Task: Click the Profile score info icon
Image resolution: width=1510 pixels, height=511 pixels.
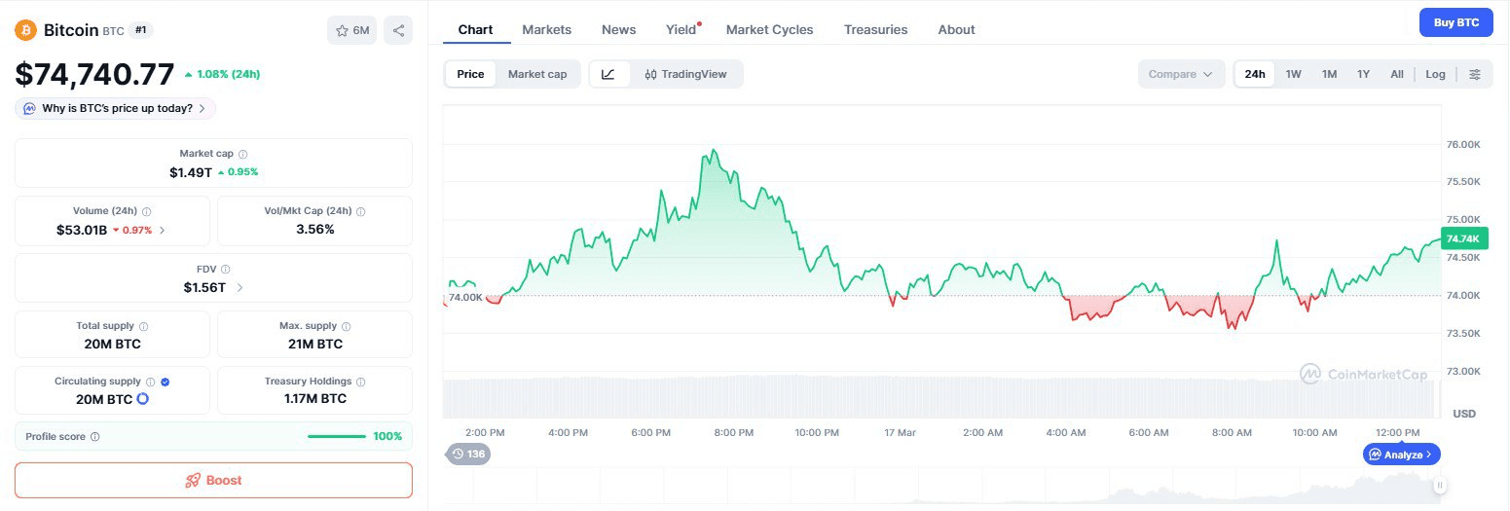Action: tap(94, 437)
